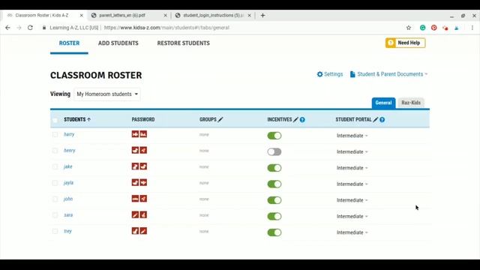Image resolution: width=480 pixels, height=270 pixels.
Task: Click the browser back arrow
Action: coord(7,28)
